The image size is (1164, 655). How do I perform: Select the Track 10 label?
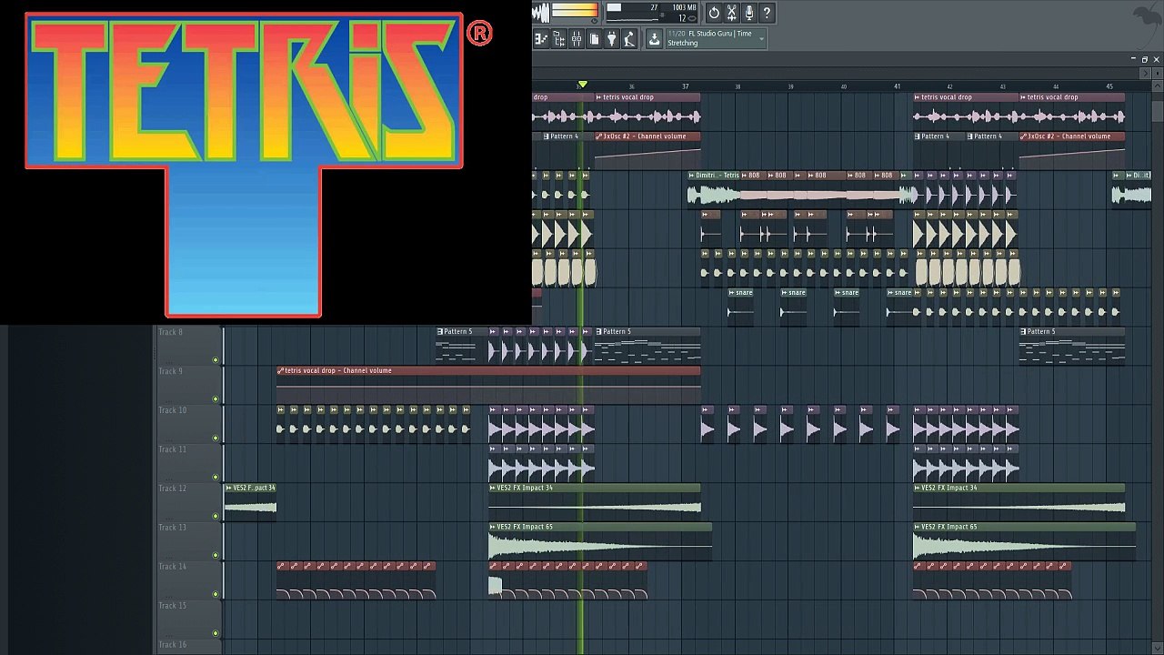tap(173, 410)
